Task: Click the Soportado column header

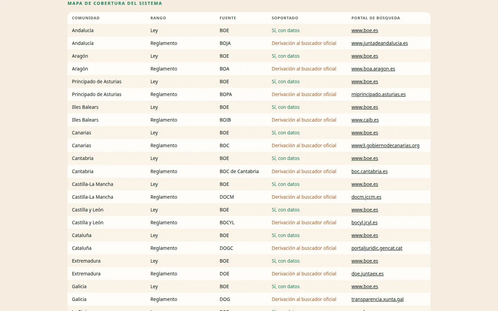Action: click(285, 18)
